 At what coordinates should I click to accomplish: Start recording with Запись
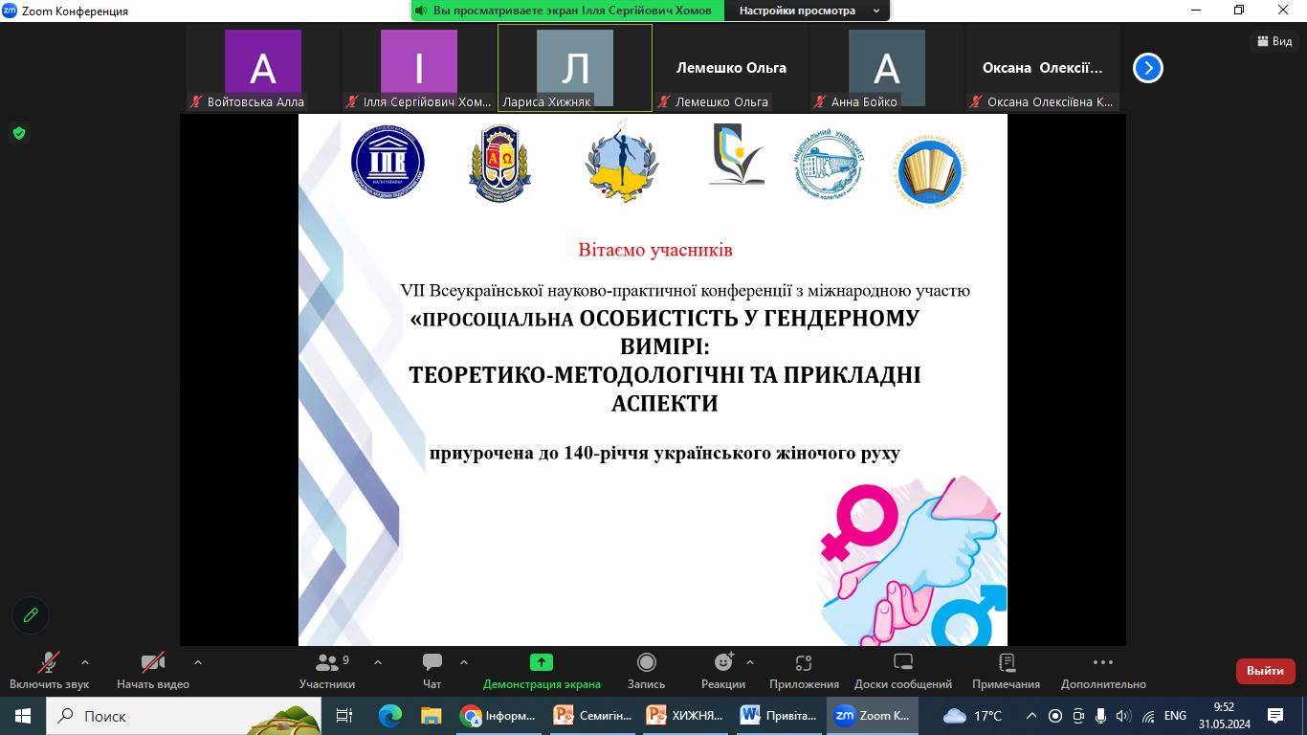click(x=646, y=671)
